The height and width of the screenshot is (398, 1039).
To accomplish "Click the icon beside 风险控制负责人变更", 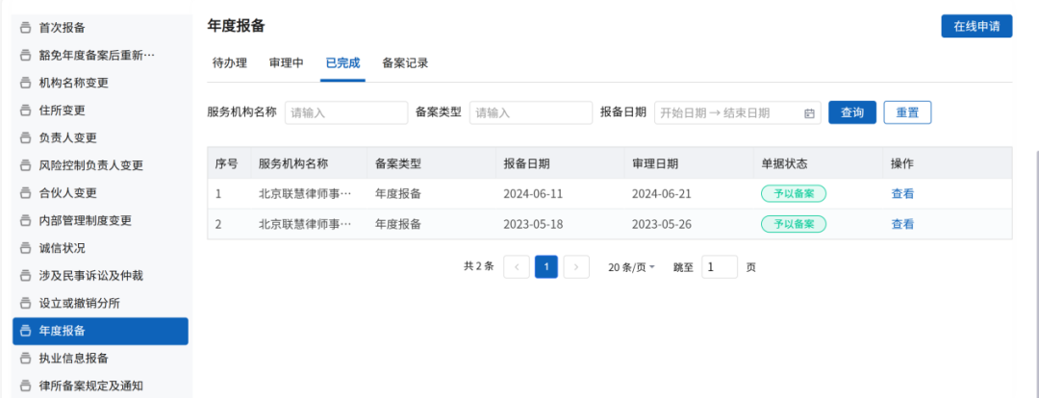I will click(x=26, y=165).
